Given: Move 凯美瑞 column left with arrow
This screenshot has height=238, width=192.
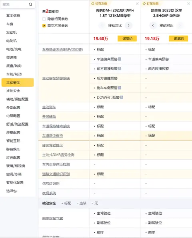Looking at the screenshot, I should pos(153,26).
